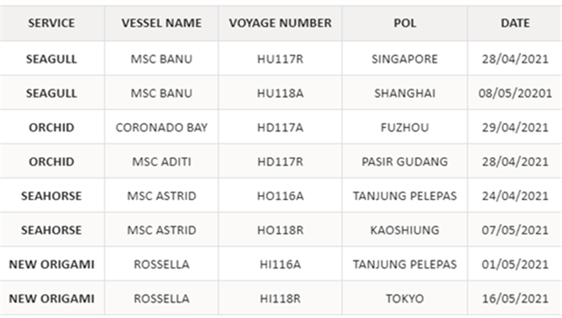Click the TOKYO port cell
562x318 pixels.
[x=404, y=298]
